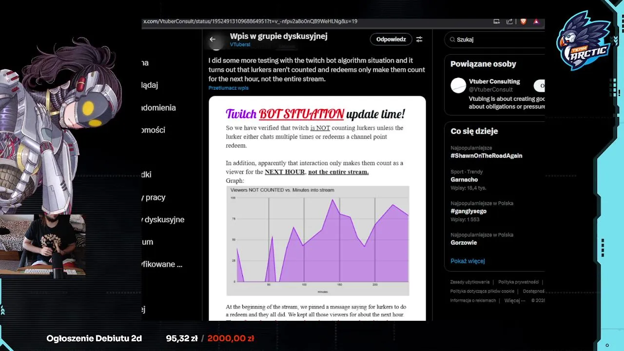Image resolution: width=624 pixels, height=351 pixels.
Task: Click 'Wpisy: 1 553' under #ganglysego
Action: tap(465, 219)
